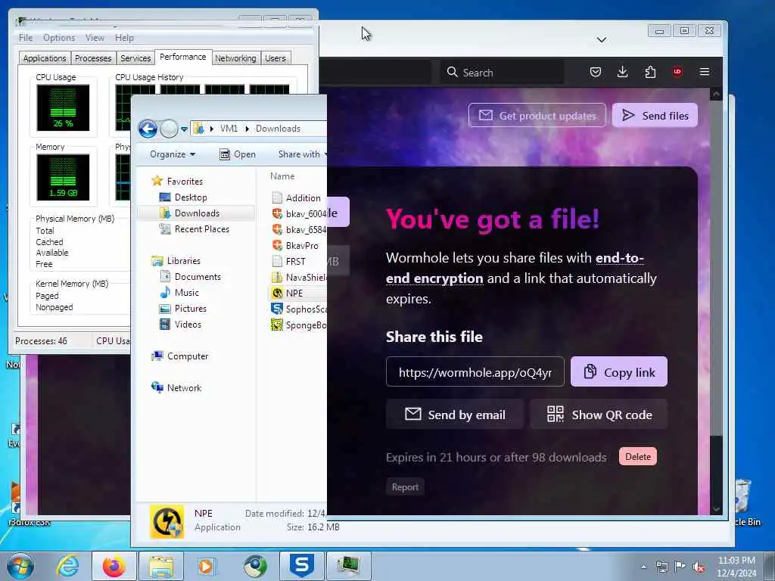Switch to the Processes tab
Viewport: 775px width, 581px height.
(x=93, y=58)
